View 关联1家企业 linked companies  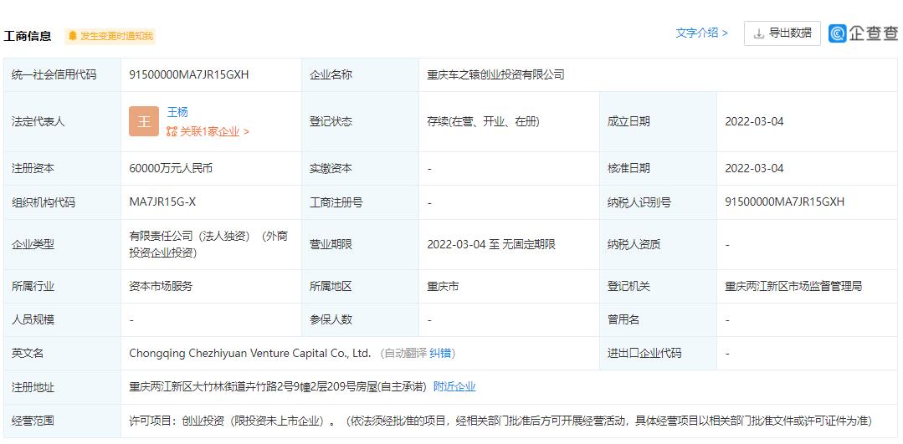tap(208, 132)
